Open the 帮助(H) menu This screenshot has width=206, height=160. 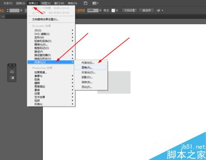(x=73, y=3)
